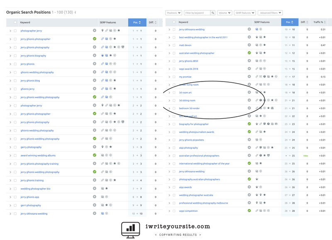The width and height of the screenshot is (332, 240).
Task: Open the 3d room art keyword link
Action: [x=185, y=93]
